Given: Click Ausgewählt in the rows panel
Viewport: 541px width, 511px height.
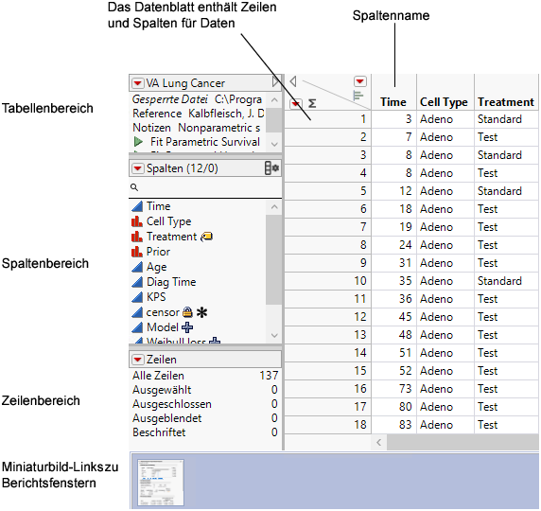Looking at the screenshot, I should 162,390.
